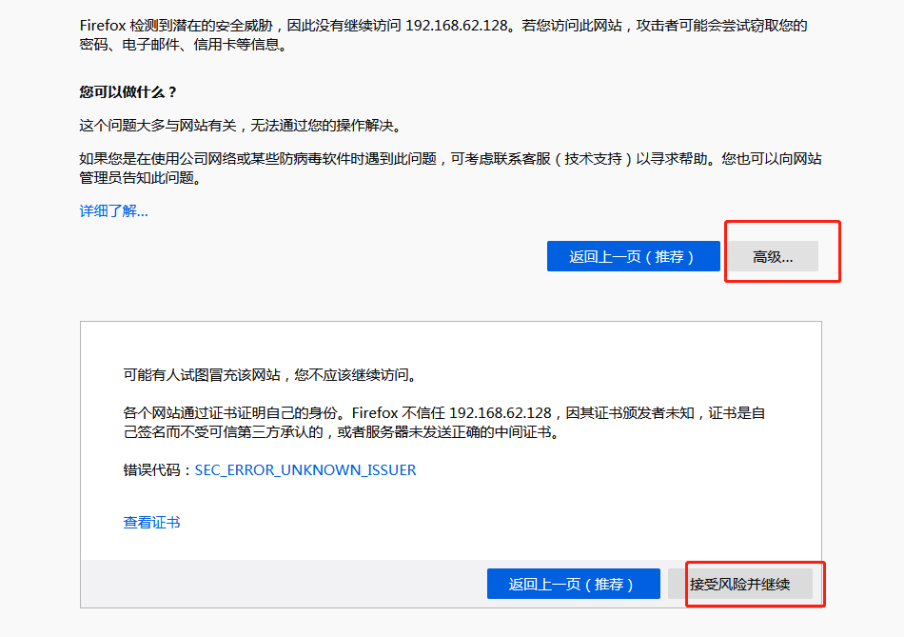The width and height of the screenshot is (904, 637).
Task: Click the line 这个问题大多与网站有关，无法通过您的操作解决。
Action: click(x=241, y=125)
